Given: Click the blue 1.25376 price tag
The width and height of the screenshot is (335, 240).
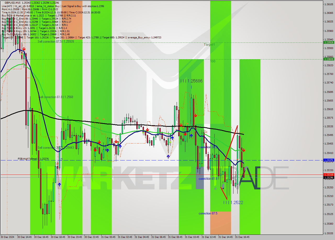Looking at the screenshot, I should 329,160.
